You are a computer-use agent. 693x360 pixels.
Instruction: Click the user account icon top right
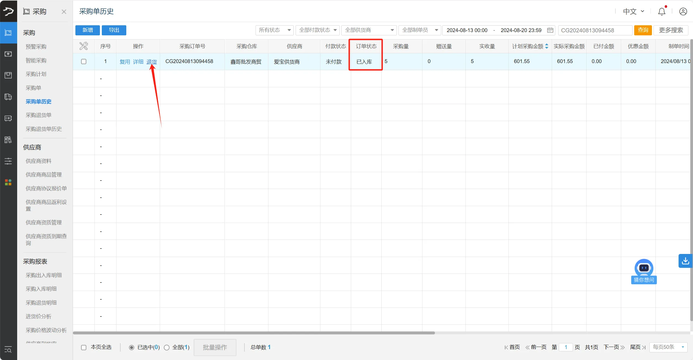pyautogui.click(x=683, y=11)
